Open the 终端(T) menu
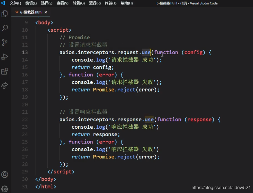253x193 pixels. pos(111,3)
